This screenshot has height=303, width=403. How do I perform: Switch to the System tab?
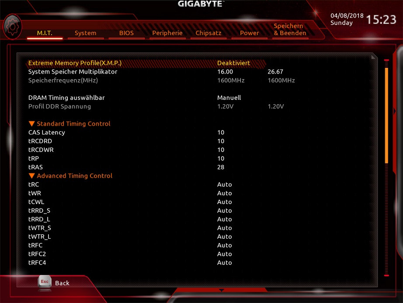pos(86,33)
